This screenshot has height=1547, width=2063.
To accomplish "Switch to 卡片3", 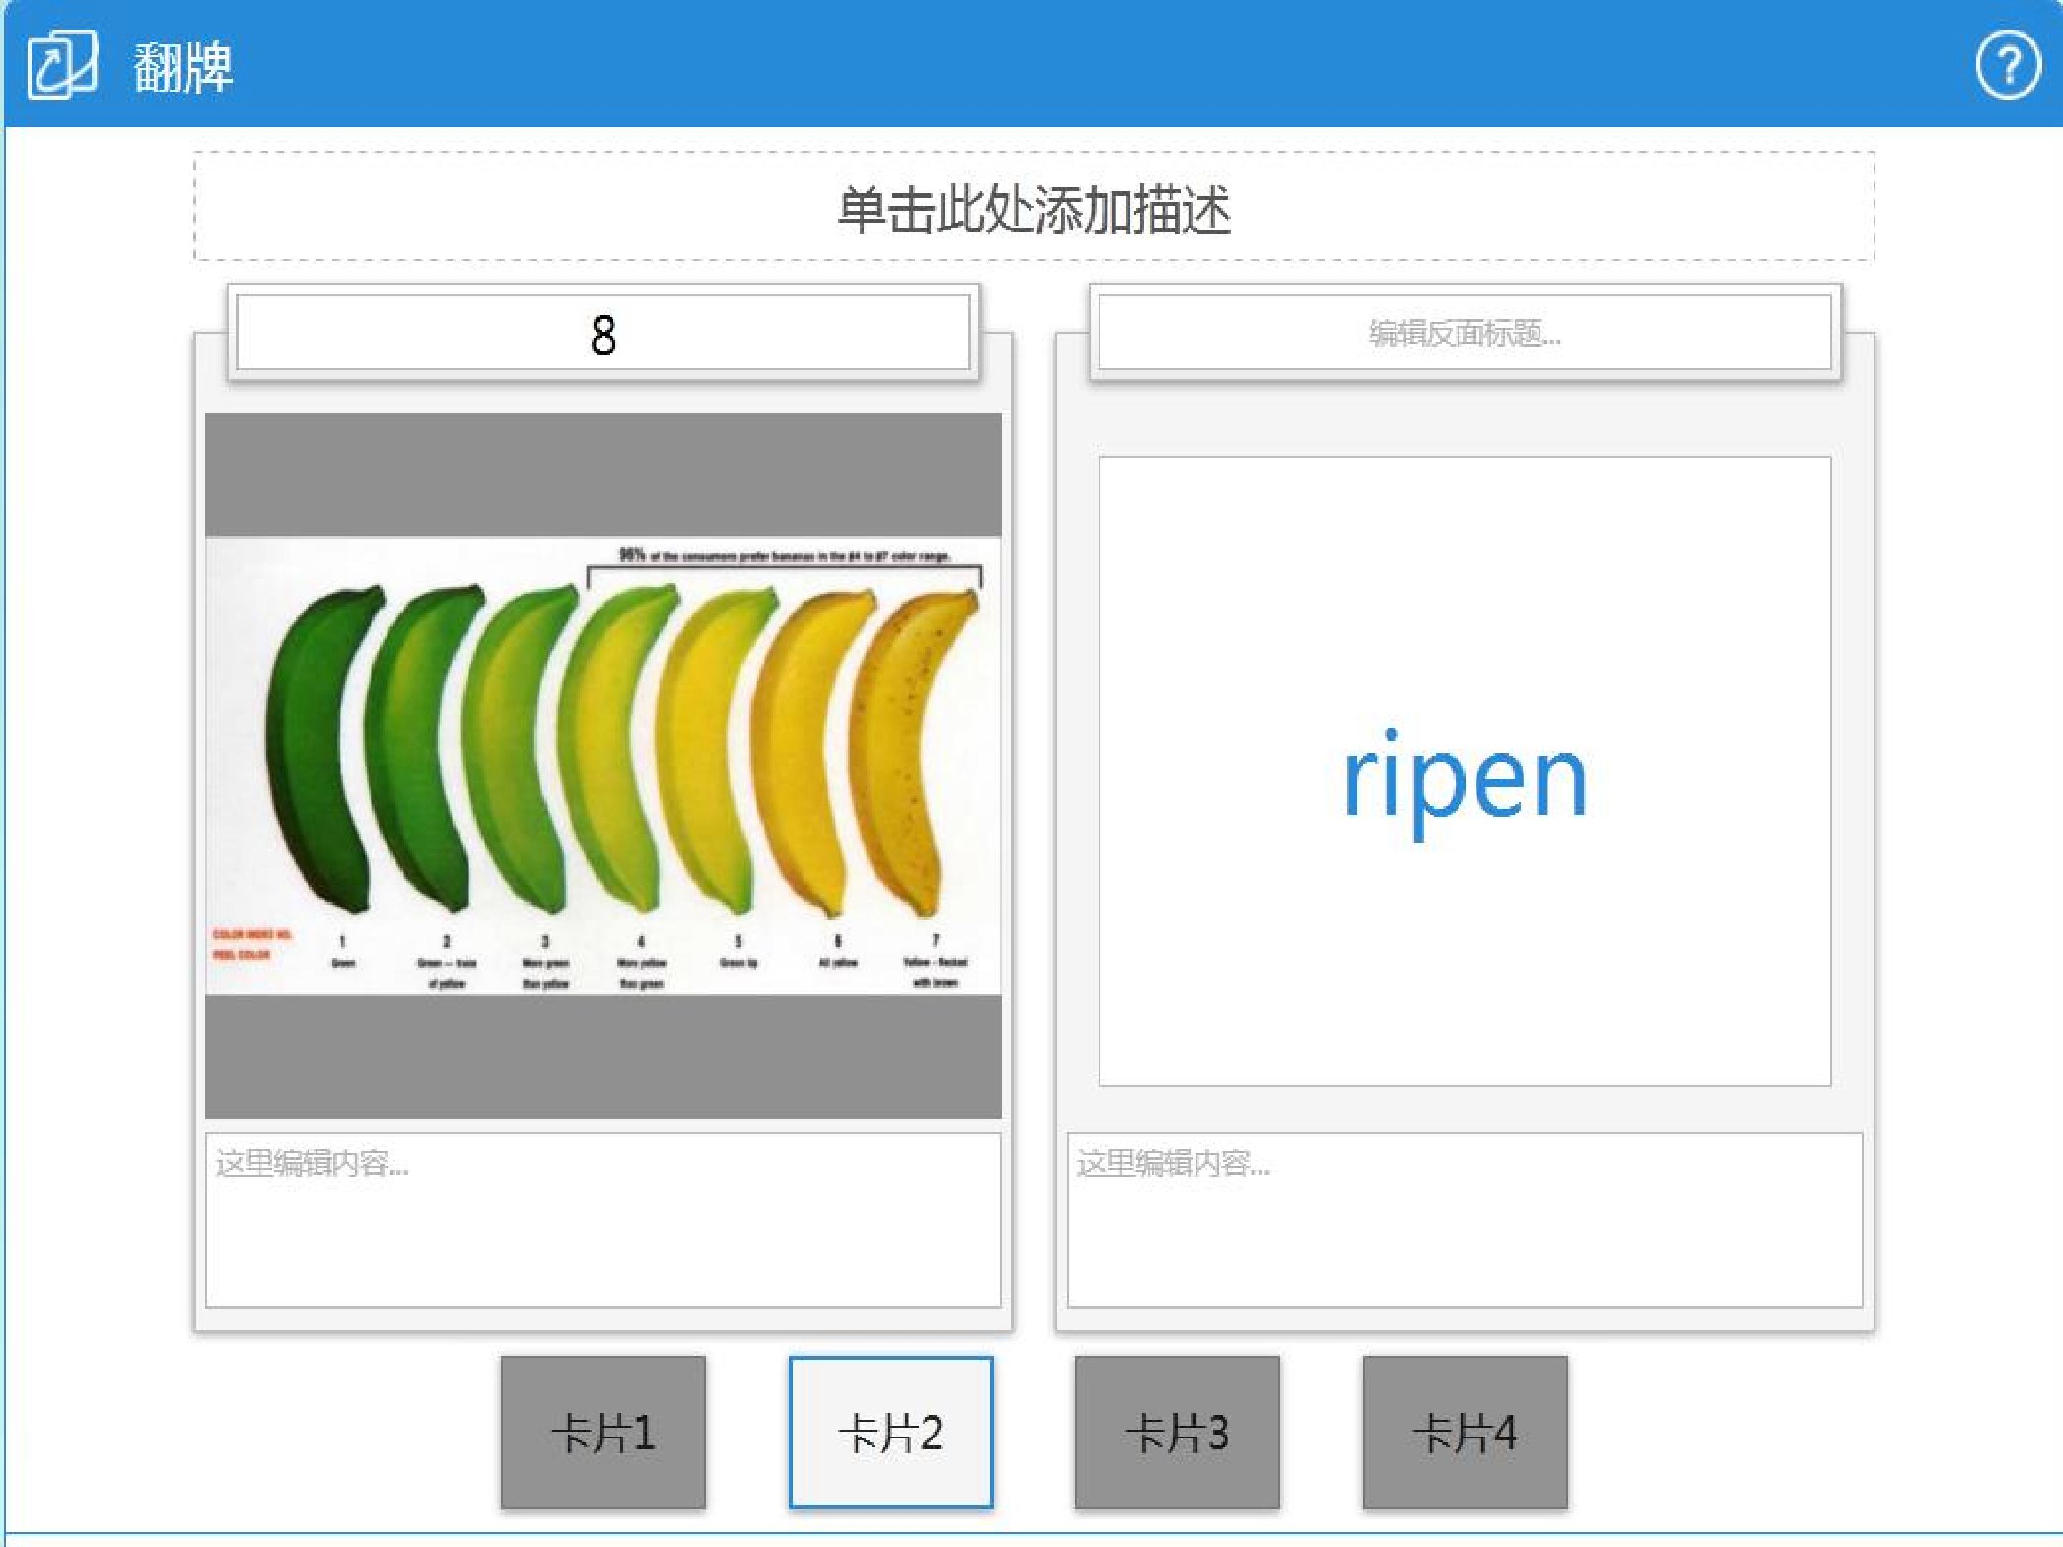I will 1177,1432.
